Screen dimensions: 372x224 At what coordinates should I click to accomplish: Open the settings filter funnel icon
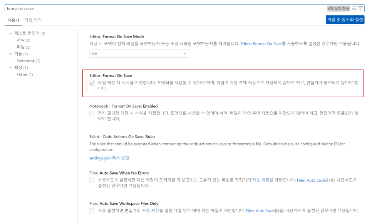point(360,8)
